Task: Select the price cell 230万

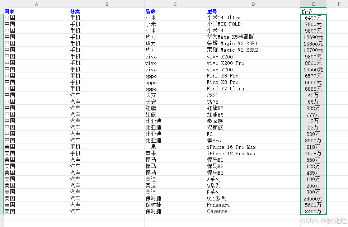Action: [x=313, y=133]
